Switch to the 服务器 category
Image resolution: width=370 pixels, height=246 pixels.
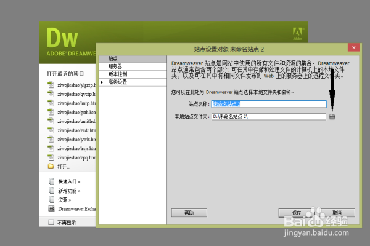(133, 66)
